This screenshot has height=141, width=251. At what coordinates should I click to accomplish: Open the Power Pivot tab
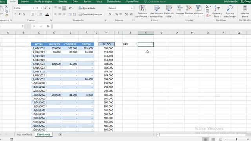tap(133, 2)
